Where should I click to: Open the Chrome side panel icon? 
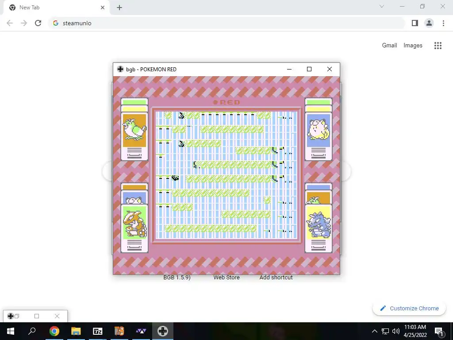415,23
